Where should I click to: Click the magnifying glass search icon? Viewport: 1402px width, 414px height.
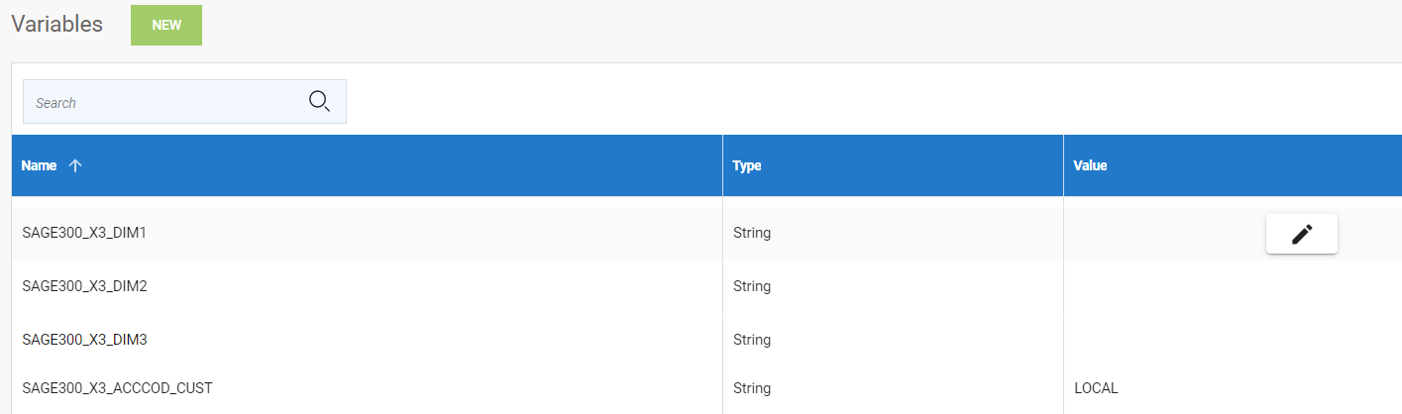pyautogui.click(x=319, y=101)
